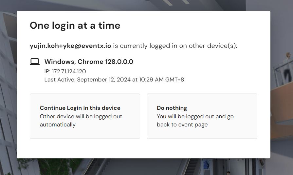Select Windows, Chrome 128.0.0.0 device entry
The width and height of the screenshot is (293, 175).
coord(89,62)
